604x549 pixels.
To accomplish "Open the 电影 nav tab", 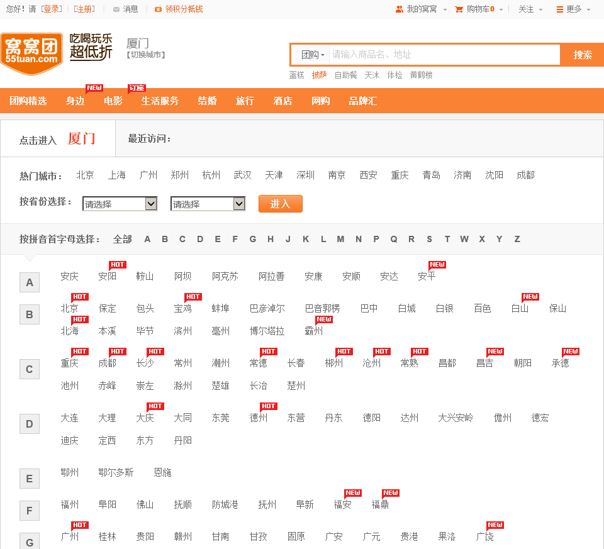I will 113,101.
